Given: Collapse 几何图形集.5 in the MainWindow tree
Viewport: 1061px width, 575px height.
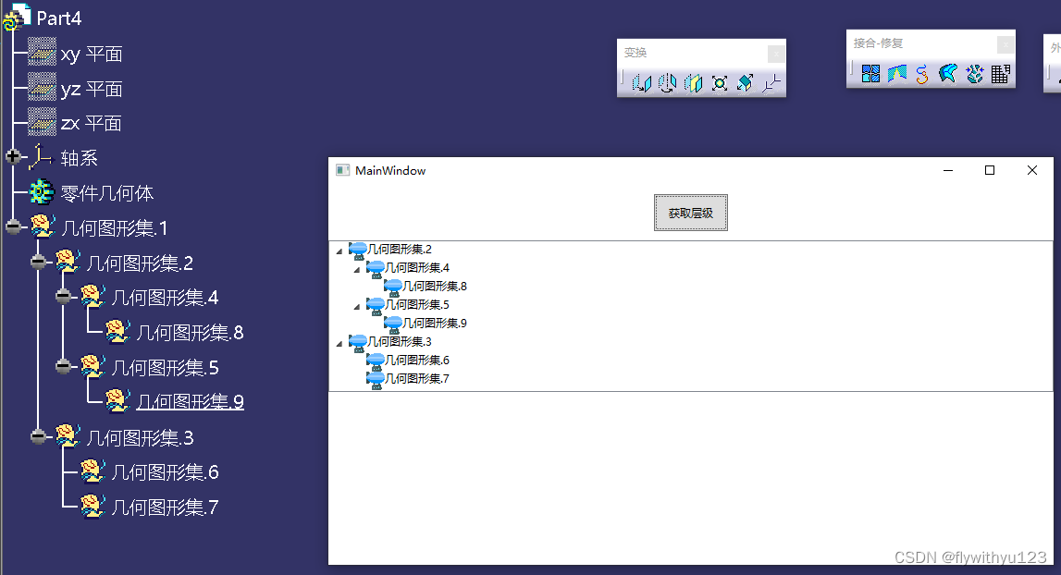Looking at the screenshot, I should [x=357, y=306].
